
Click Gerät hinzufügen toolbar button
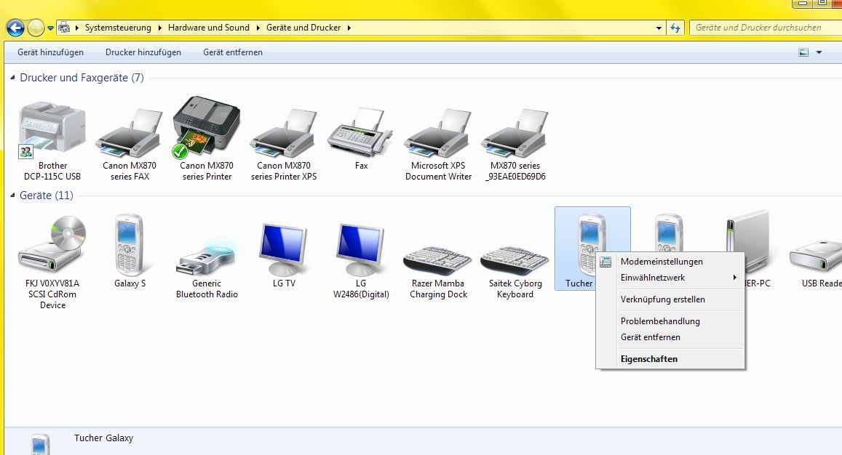click(50, 52)
